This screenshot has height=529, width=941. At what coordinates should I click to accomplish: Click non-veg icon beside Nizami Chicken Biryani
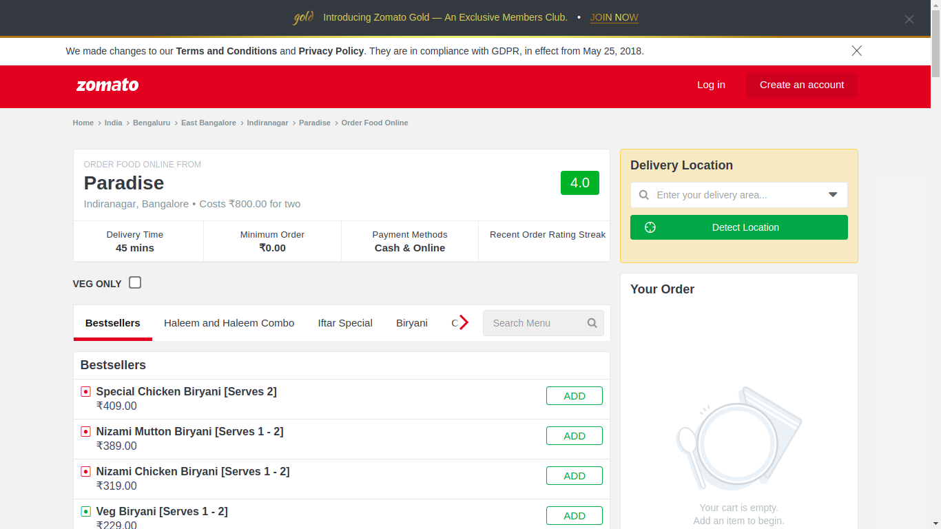(x=86, y=472)
